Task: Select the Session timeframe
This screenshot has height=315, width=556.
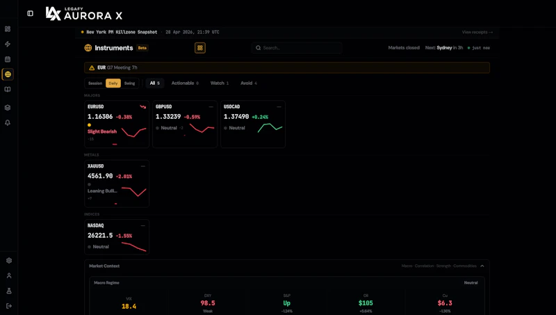Action: [95, 83]
